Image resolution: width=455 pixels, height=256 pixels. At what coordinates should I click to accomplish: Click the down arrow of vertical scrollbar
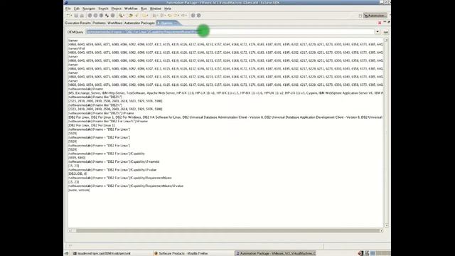386,225
